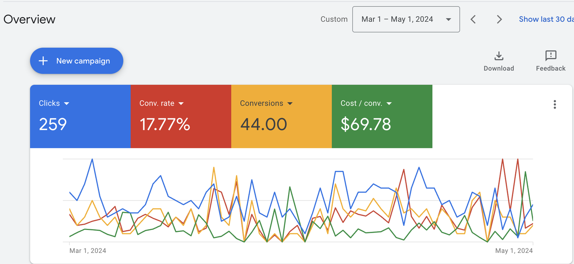
Task: Select the blue Clicks 259 scorecard
Action: pyautogui.click(x=80, y=117)
